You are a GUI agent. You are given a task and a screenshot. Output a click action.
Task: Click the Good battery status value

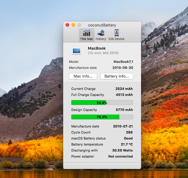coord(128,138)
